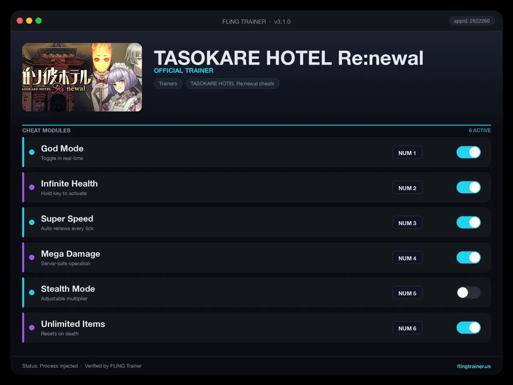Click the NUM 3 hotkey for Super Speed
Image resolution: width=513 pixels, height=385 pixels.
coord(407,223)
